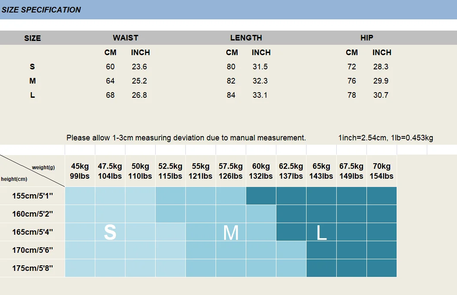This screenshot has height=295, width=457.
Task: Click chart cell for 155cm at 60kg
Action: [261, 196]
